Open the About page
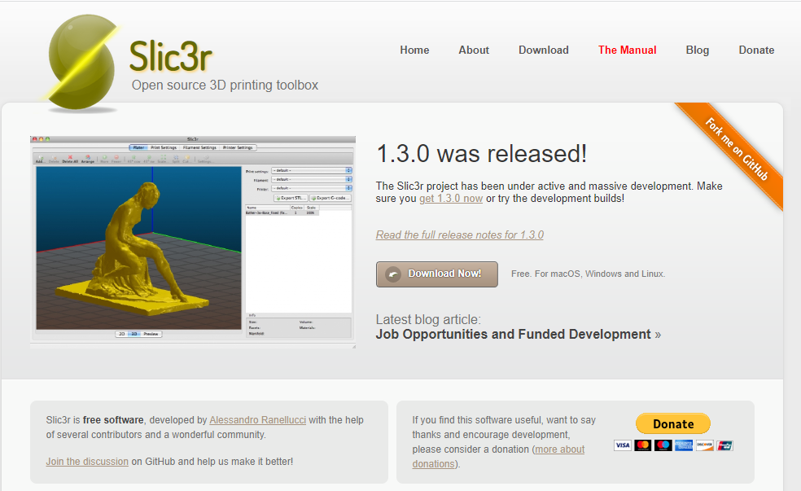 474,50
